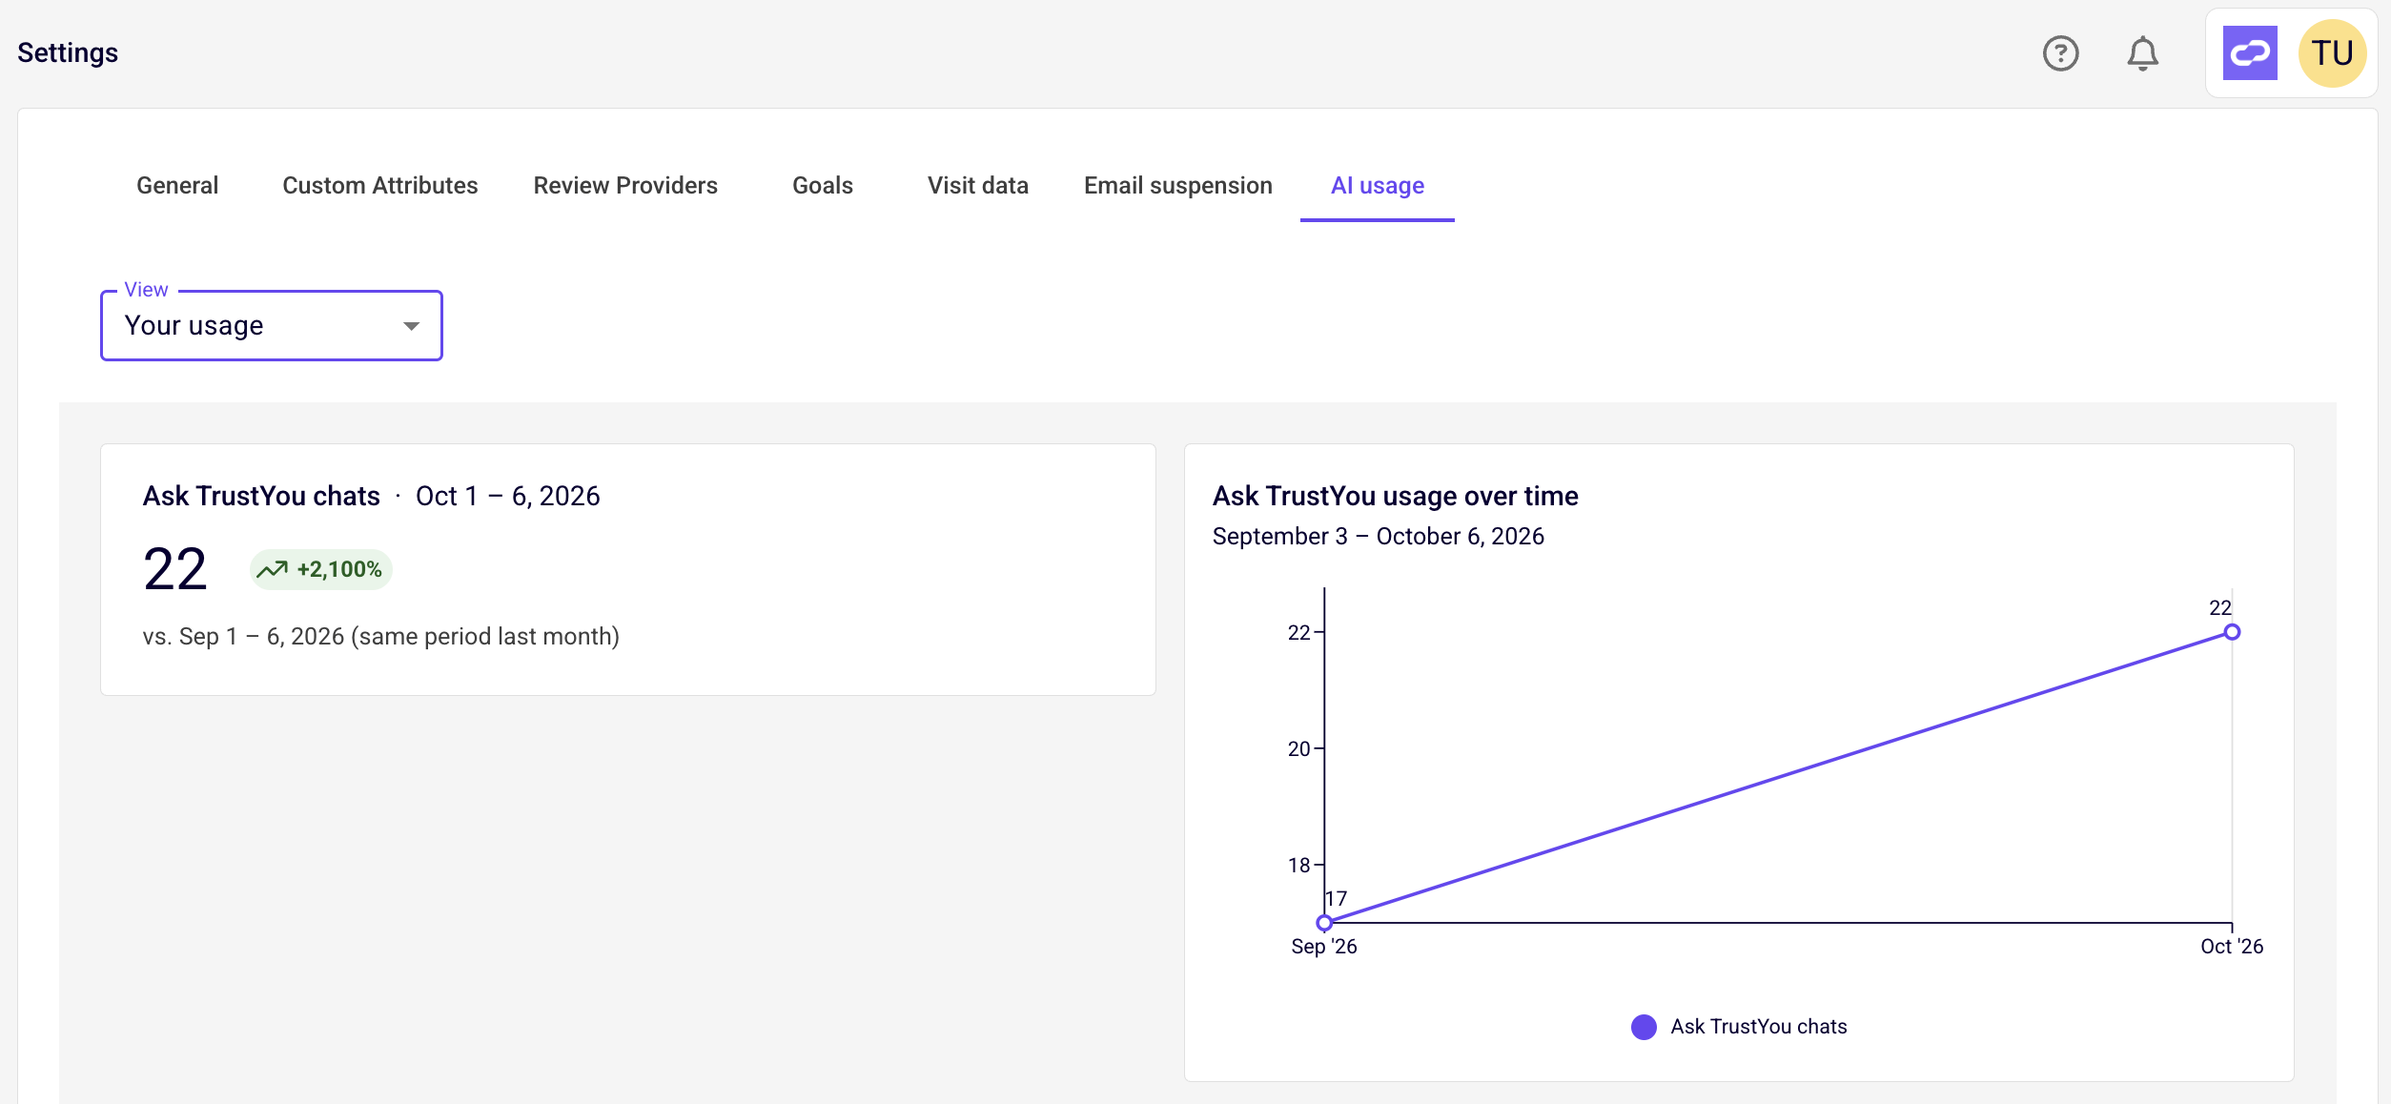Open the Visit data tab

click(x=978, y=186)
